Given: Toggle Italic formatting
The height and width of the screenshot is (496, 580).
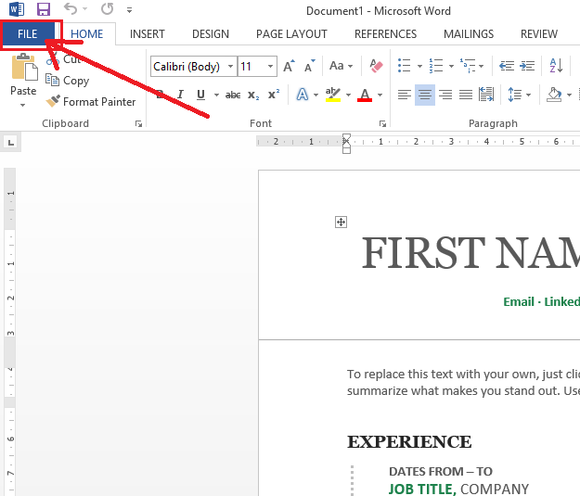Looking at the screenshot, I should click(x=180, y=95).
